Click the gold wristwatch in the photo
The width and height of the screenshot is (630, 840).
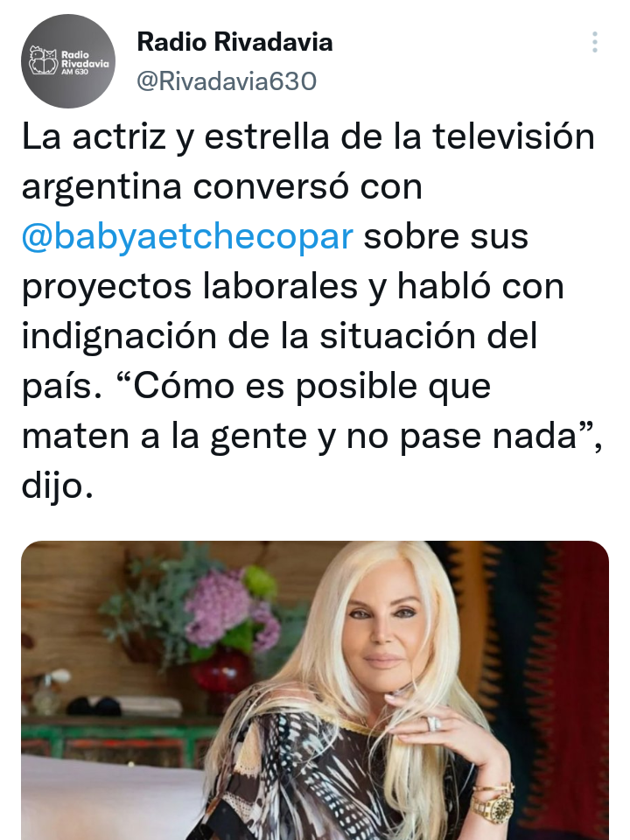coord(493,807)
